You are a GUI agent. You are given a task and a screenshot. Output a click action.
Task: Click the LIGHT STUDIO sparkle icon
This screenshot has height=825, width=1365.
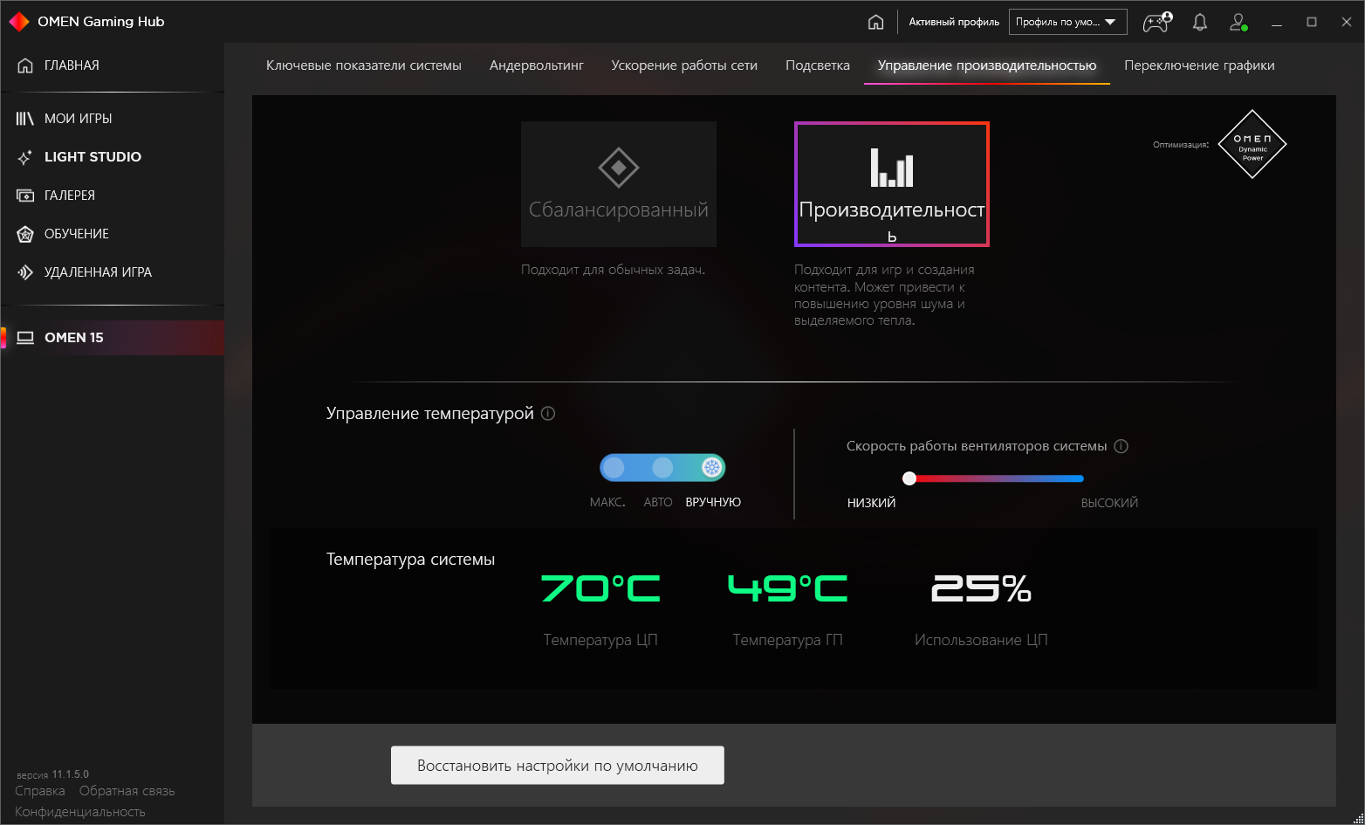(x=25, y=157)
